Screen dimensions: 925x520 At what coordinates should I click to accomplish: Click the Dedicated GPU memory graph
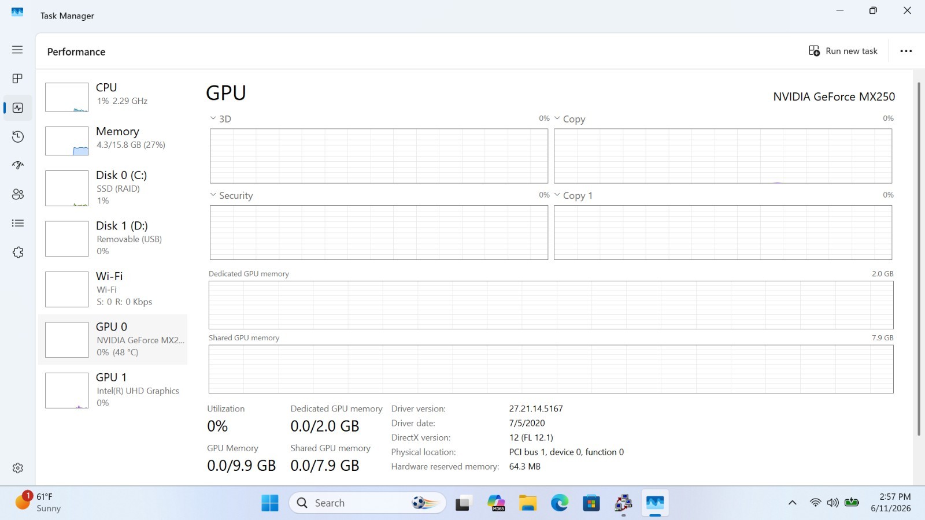pyautogui.click(x=551, y=305)
